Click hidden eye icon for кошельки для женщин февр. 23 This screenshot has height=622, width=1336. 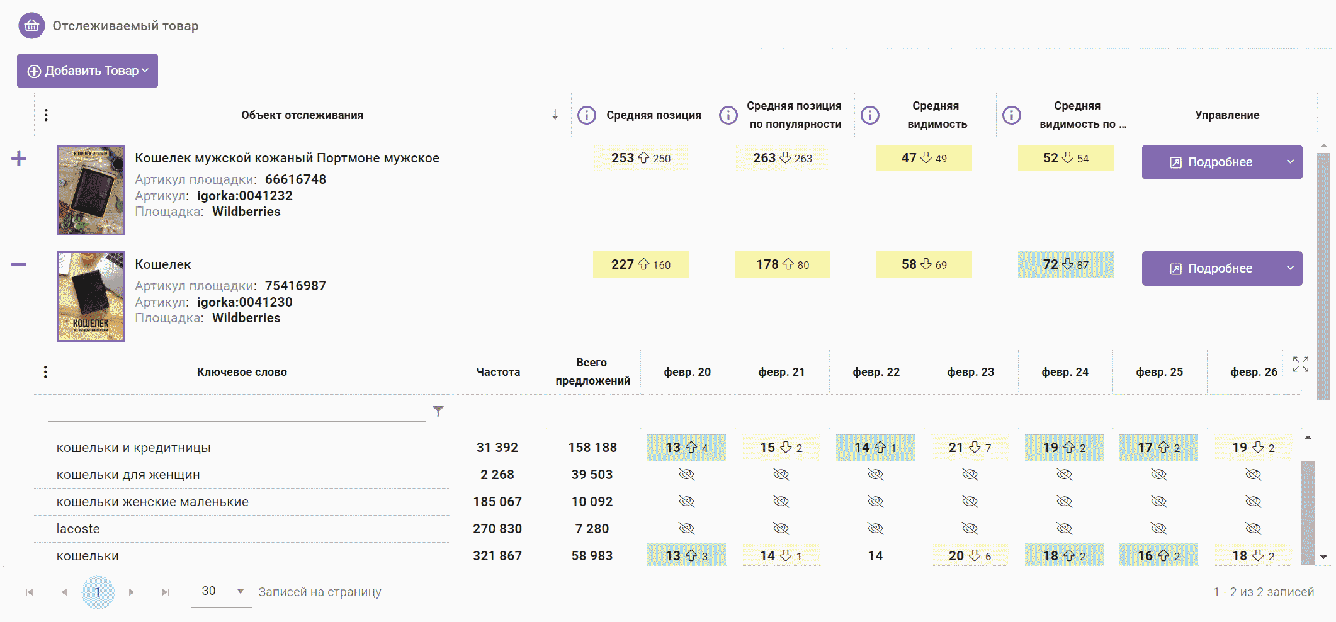click(970, 474)
